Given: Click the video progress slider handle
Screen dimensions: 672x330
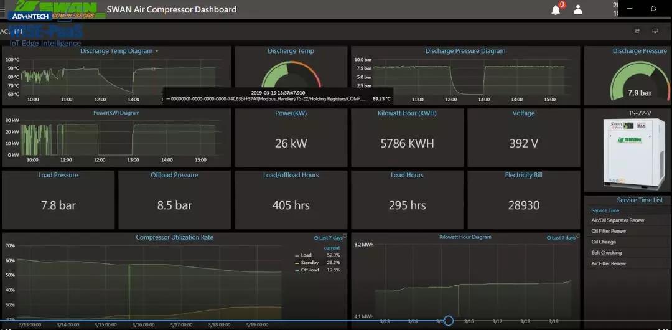Looking at the screenshot, I should [448, 321].
